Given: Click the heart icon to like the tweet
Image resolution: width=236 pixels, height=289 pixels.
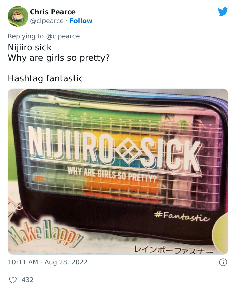Looking at the screenshot, I should coord(13,279).
